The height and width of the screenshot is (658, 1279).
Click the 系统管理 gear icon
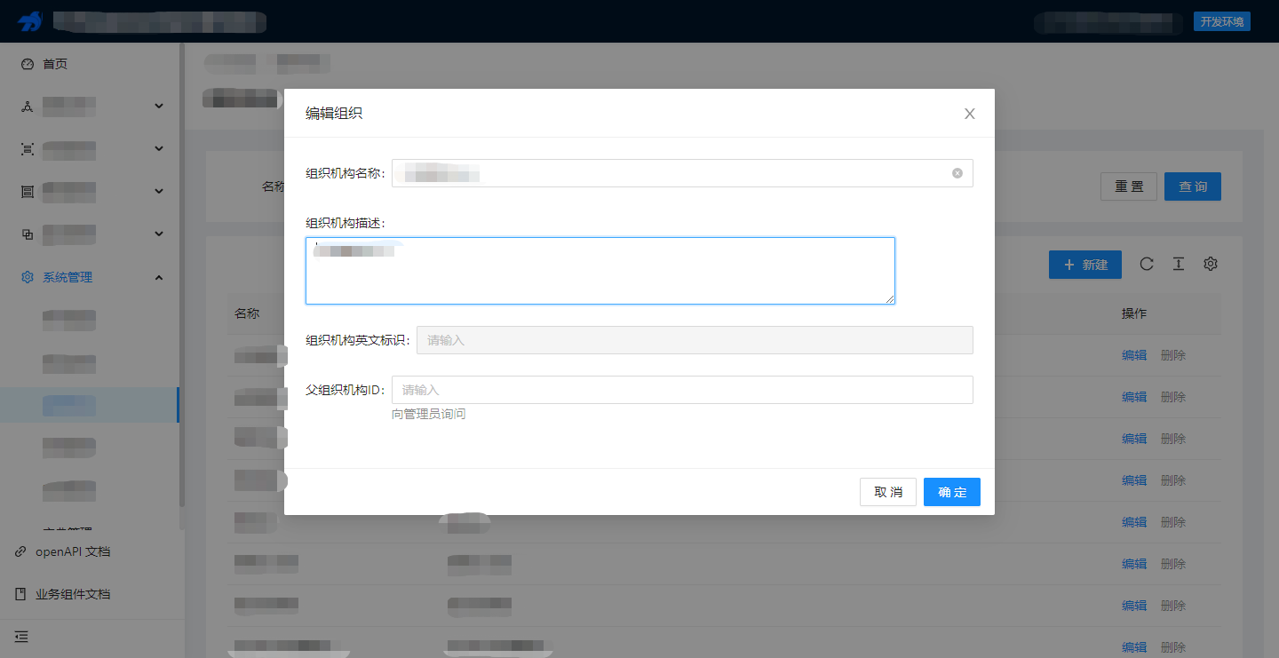(x=26, y=276)
